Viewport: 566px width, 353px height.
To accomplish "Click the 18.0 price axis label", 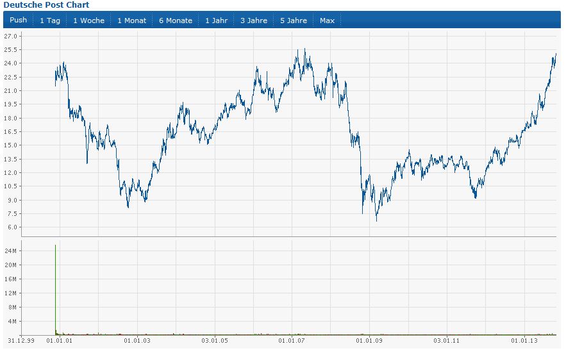I will (10, 119).
